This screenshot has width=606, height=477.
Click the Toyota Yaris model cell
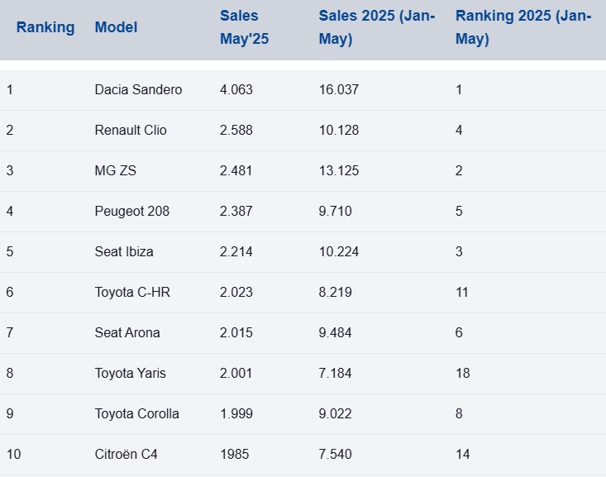click(x=130, y=373)
